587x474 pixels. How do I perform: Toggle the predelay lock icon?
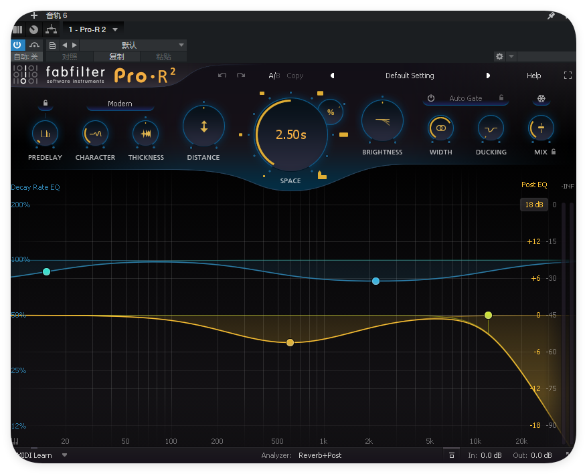(46, 103)
